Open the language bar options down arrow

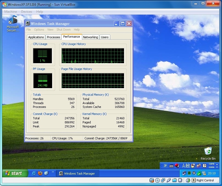217,167
